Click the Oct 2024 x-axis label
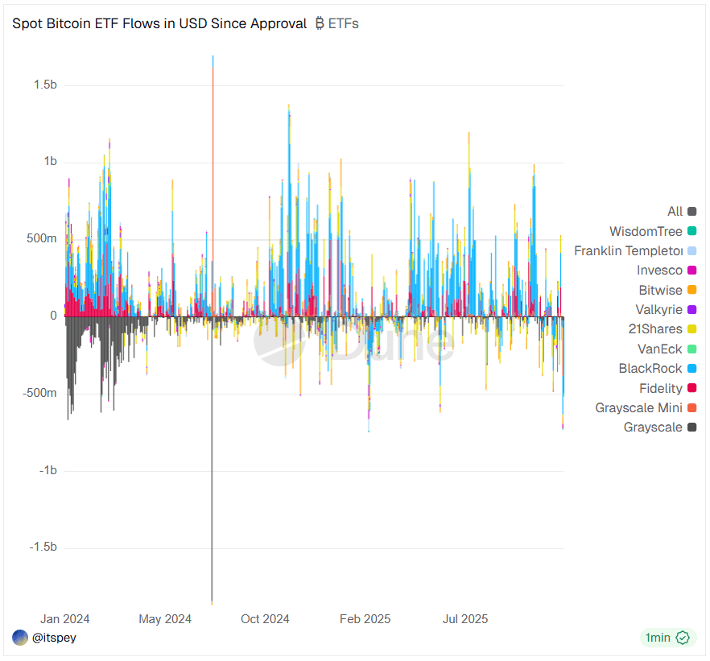 [265, 619]
